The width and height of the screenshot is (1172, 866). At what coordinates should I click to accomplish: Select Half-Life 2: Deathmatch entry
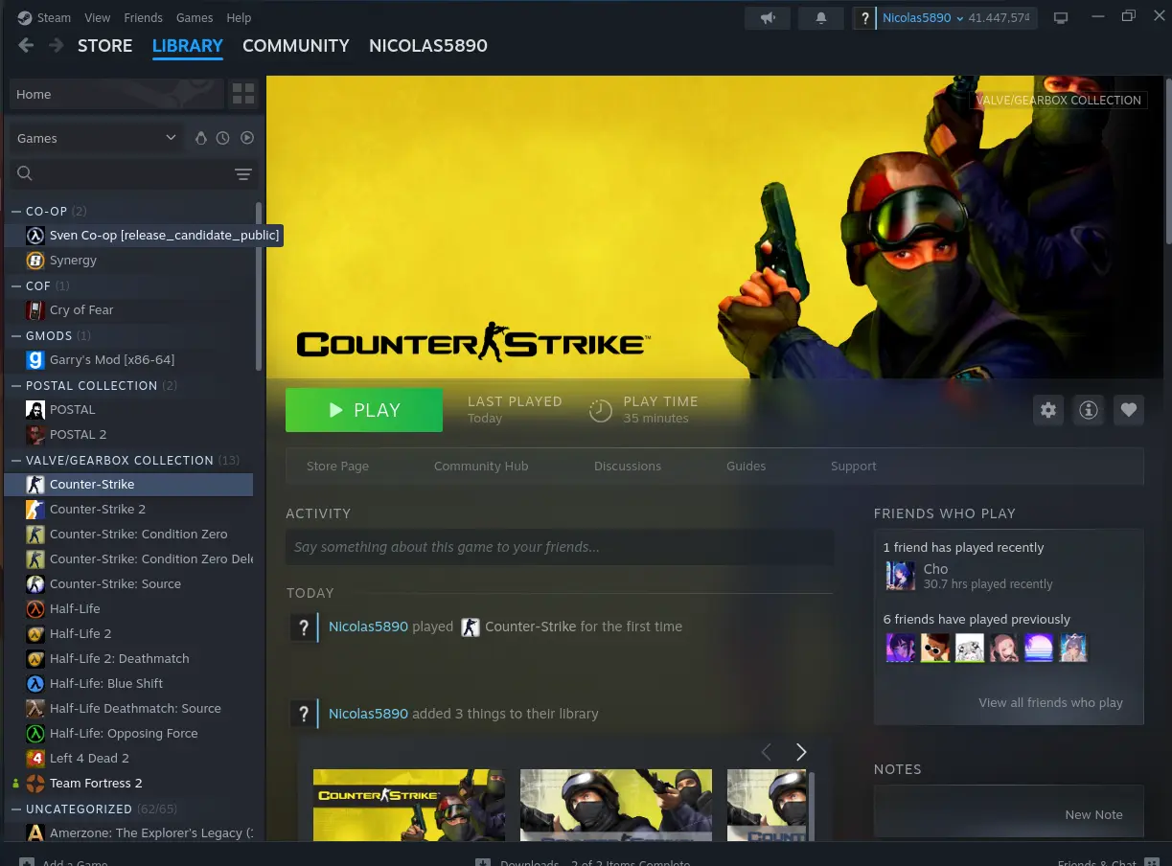click(x=130, y=658)
